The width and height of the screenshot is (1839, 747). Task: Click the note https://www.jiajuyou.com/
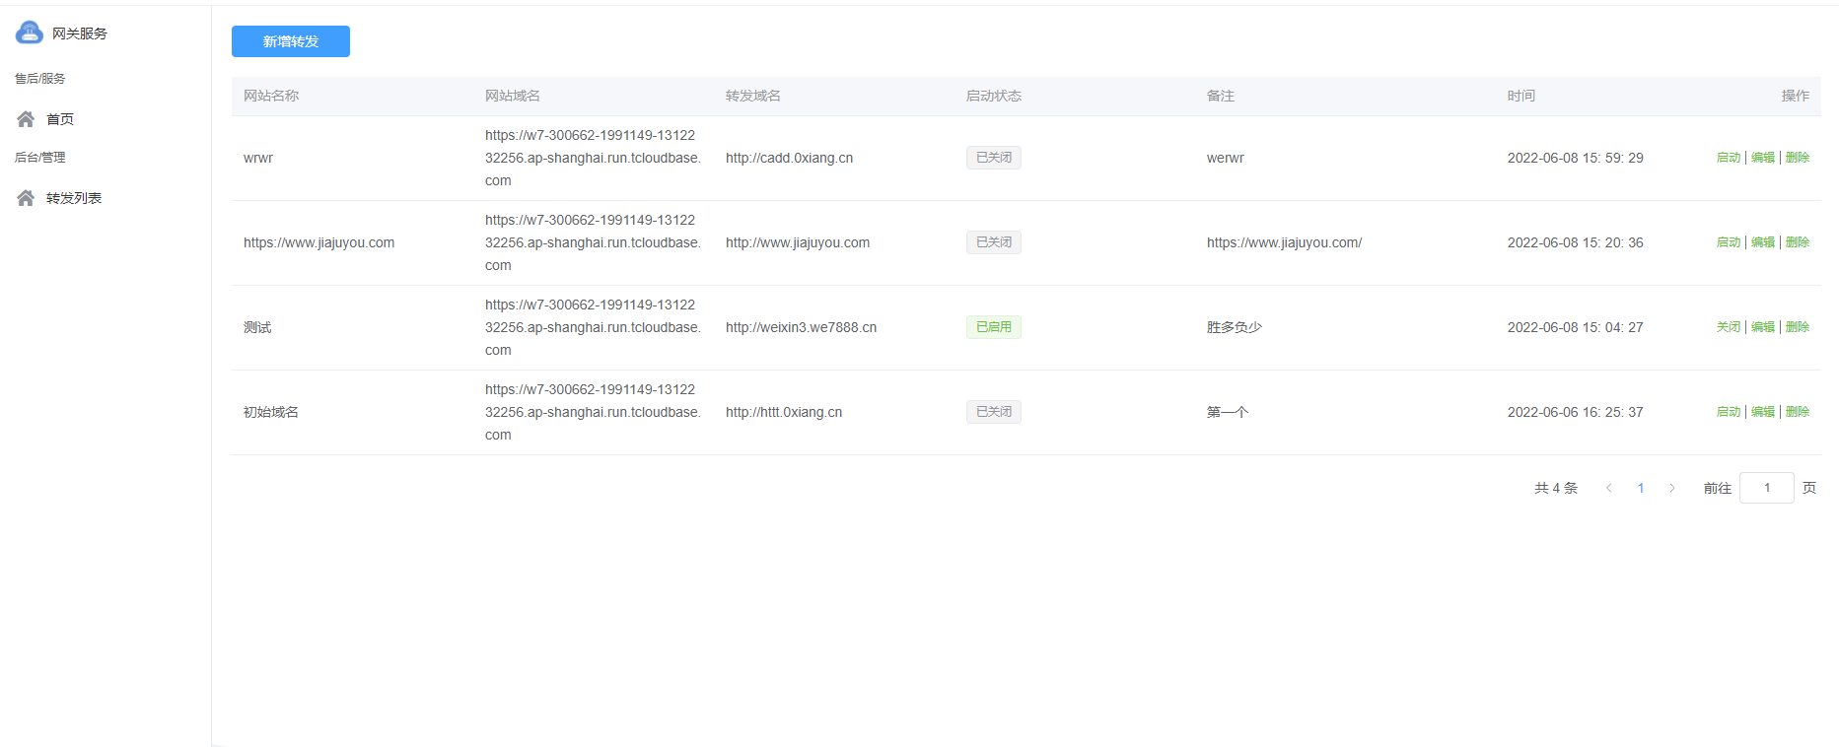click(1284, 242)
